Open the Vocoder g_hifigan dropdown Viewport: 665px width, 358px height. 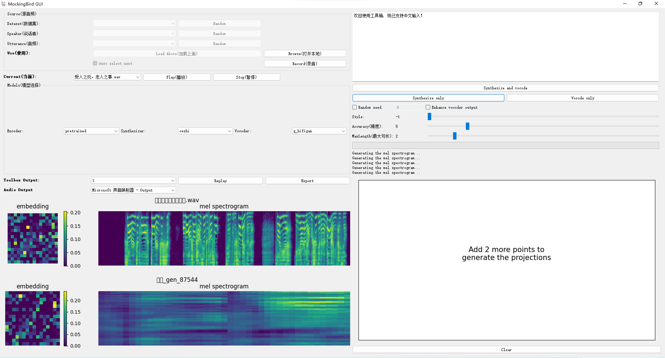(319, 131)
